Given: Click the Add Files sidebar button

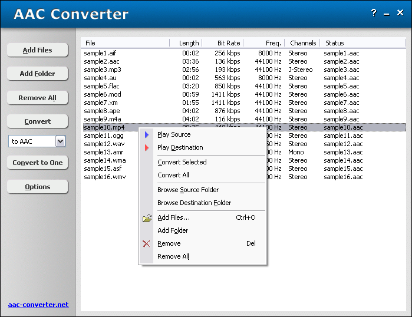Looking at the screenshot, I should coord(37,50).
